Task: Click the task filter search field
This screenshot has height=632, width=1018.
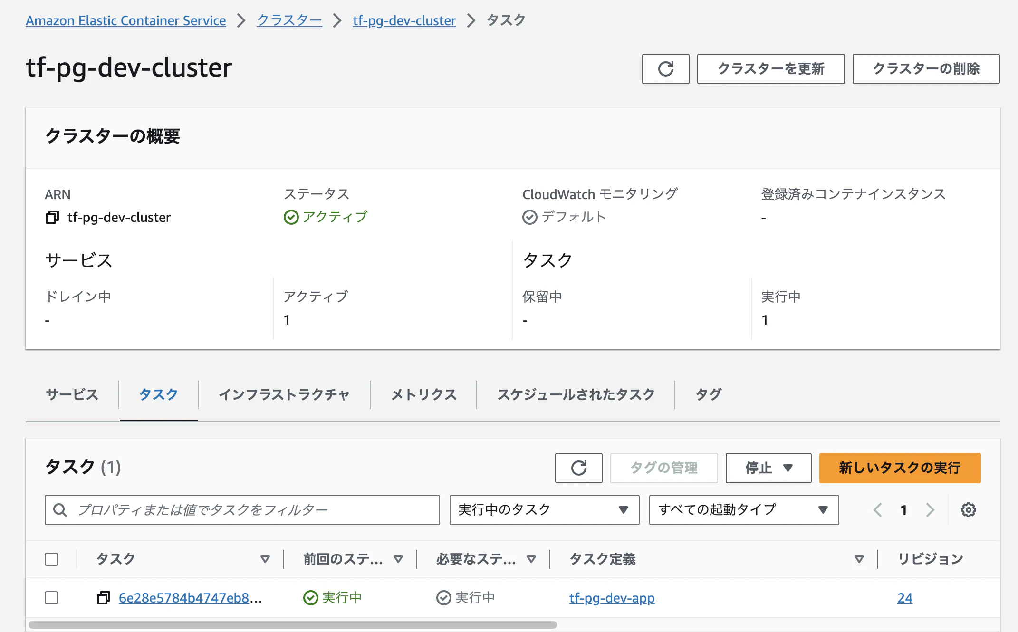Action: pos(242,510)
